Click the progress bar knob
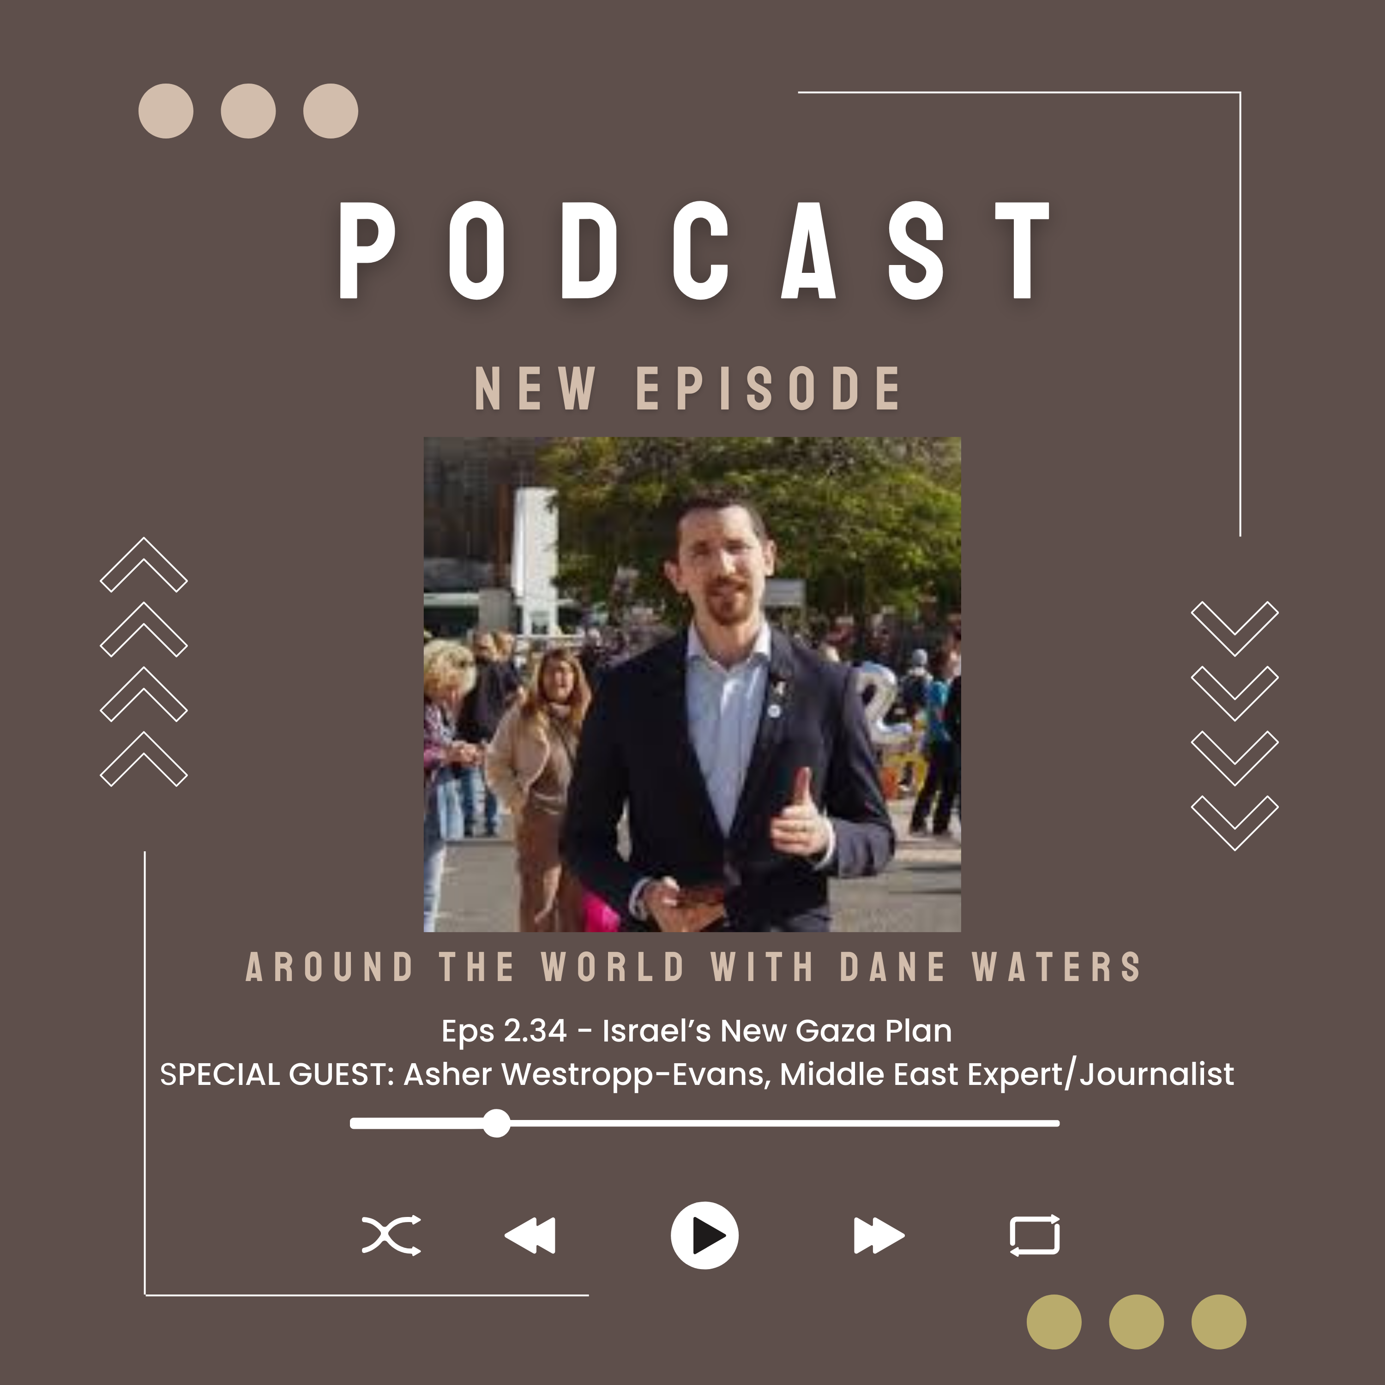The height and width of the screenshot is (1385, 1385). (496, 1123)
